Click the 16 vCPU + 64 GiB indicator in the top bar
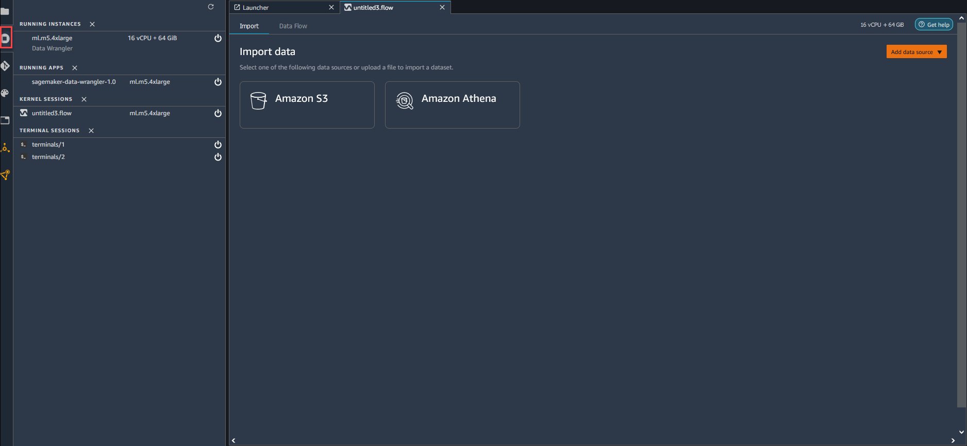The width and height of the screenshot is (967, 446). (x=882, y=25)
